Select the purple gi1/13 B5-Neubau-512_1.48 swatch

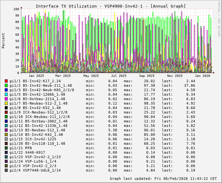6,130
